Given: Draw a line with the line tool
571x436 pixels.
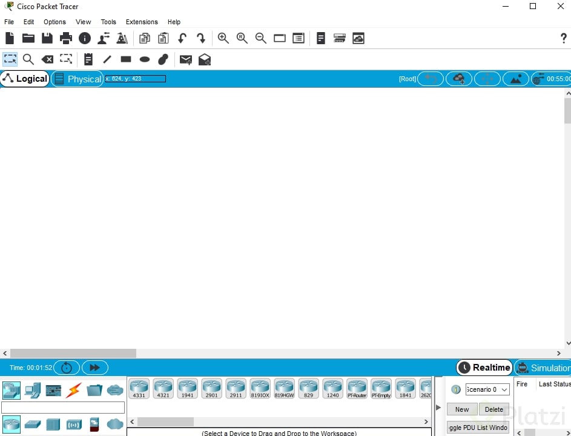Looking at the screenshot, I should (107, 59).
